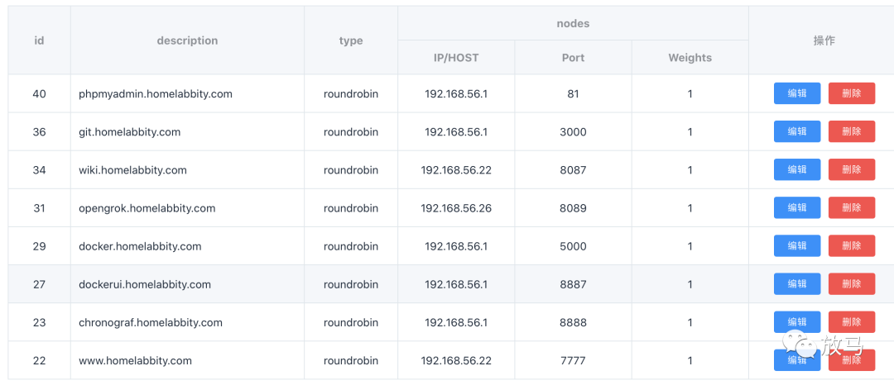The image size is (894, 385).
Task: Delete opengrok.homelabbity.com upstream
Action: pos(851,208)
